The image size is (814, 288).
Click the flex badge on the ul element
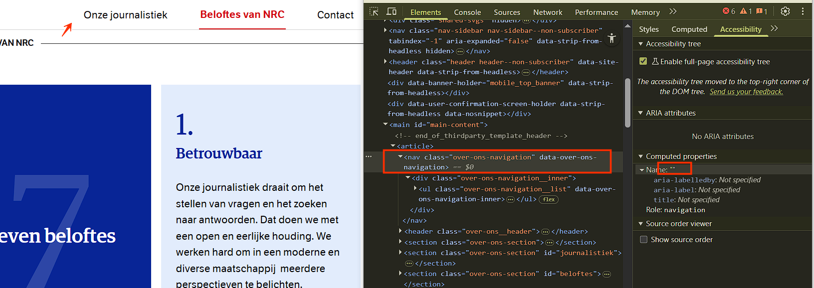pos(549,199)
